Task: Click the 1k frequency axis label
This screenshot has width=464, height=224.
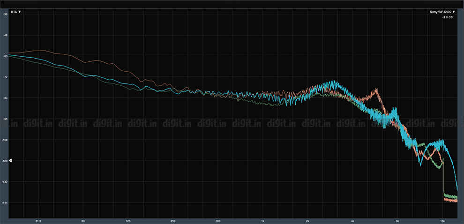Action: 263,221
